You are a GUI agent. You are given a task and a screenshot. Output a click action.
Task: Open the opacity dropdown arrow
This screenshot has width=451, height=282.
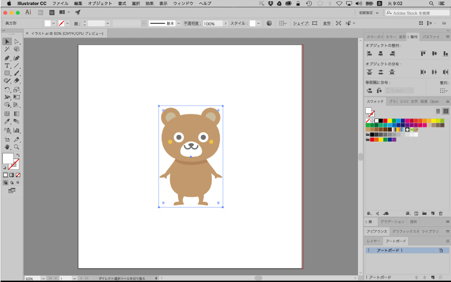[x=225, y=24]
